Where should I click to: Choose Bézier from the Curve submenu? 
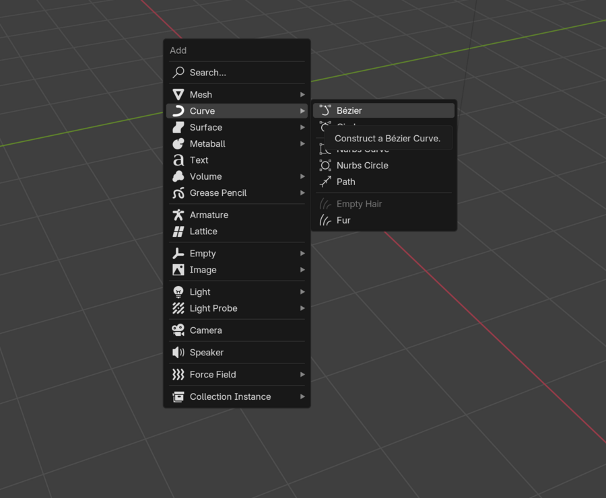pos(384,110)
